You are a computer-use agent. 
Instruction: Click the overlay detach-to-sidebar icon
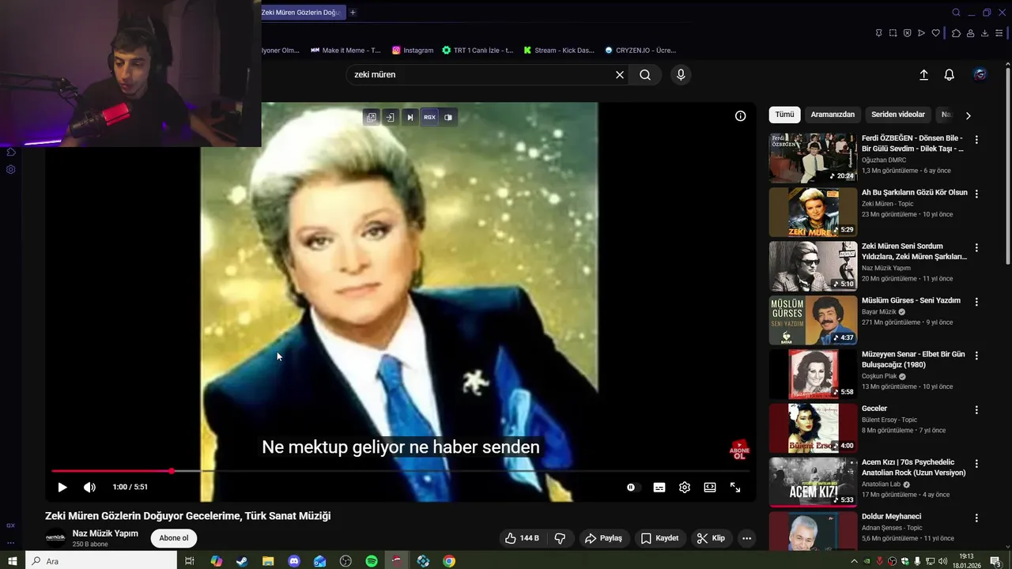[x=390, y=117]
